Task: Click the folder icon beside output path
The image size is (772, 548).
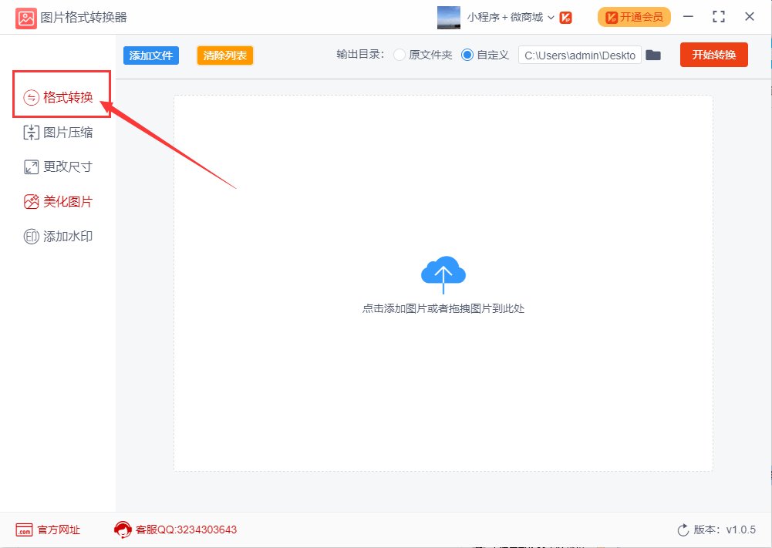Action: (653, 55)
